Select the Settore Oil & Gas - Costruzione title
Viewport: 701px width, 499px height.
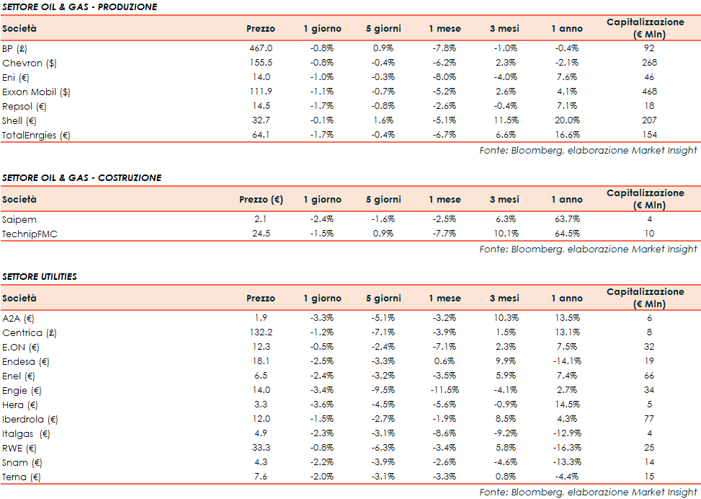pos(81,177)
